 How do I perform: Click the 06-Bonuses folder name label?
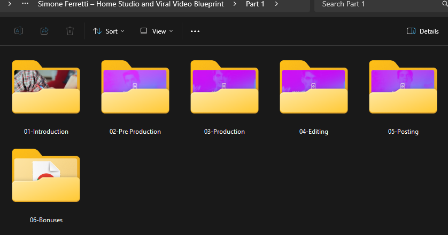point(46,220)
